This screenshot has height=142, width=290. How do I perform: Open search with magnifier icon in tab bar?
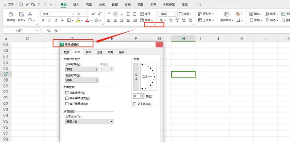(x=199, y=4)
